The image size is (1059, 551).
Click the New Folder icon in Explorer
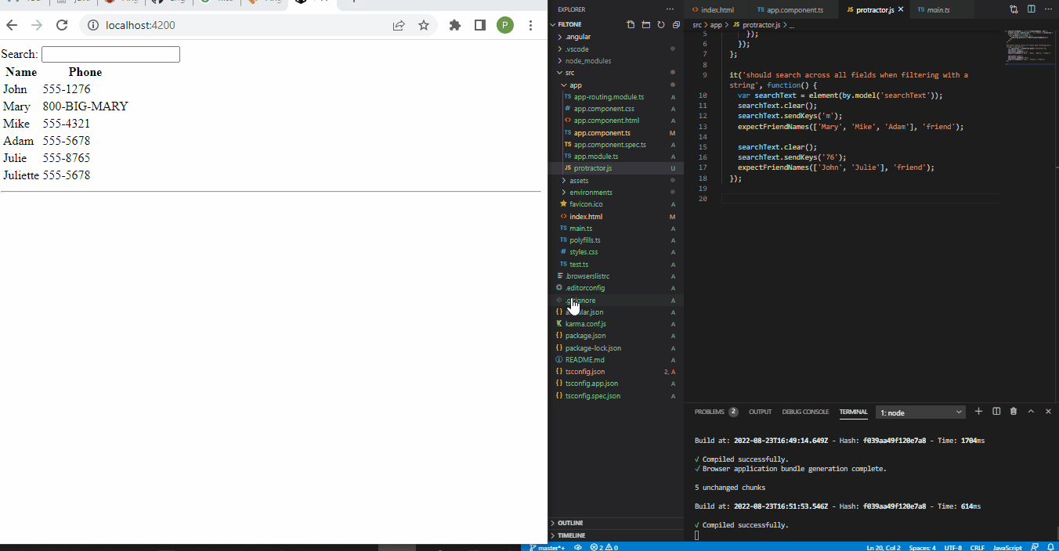[645, 24]
